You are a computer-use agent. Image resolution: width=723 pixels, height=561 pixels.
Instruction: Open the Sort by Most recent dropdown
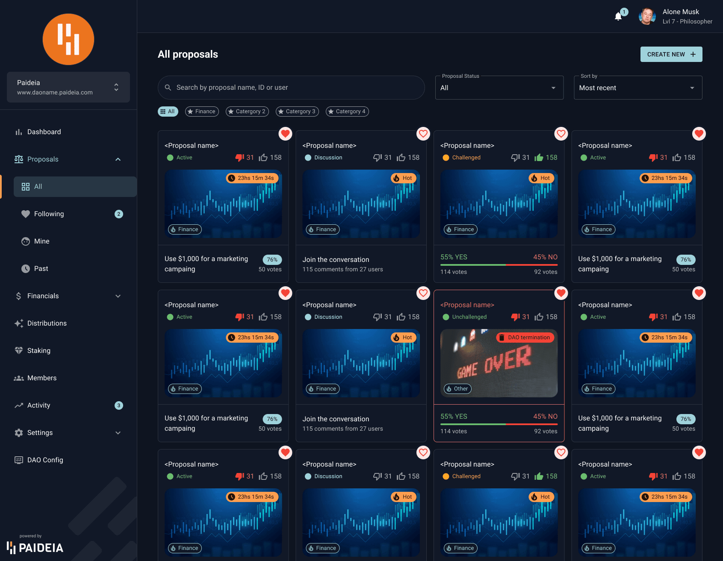637,87
